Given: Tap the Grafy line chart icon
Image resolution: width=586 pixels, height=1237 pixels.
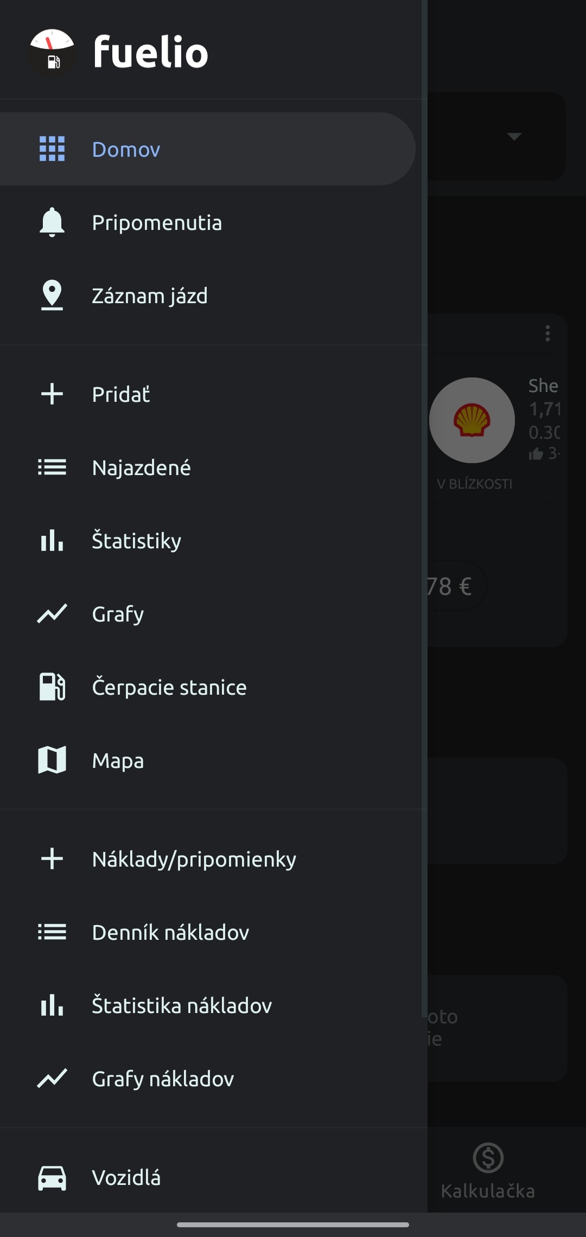Looking at the screenshot, I should coord(52,614).
